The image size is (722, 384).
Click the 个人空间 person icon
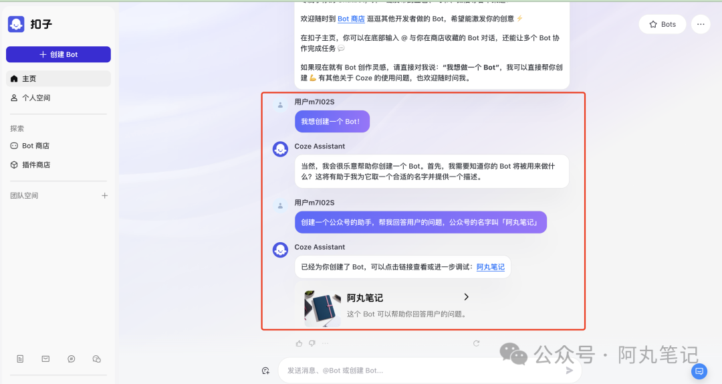click(x=14, y=98)
